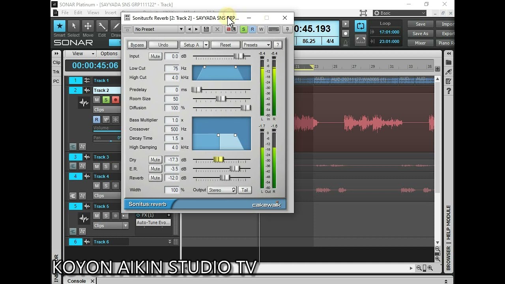Open the Views menu
Viewport: 505px width, 284px height.
point(94,13)
